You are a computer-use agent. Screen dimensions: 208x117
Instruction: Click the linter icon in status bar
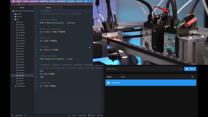[x=12, y=115]
